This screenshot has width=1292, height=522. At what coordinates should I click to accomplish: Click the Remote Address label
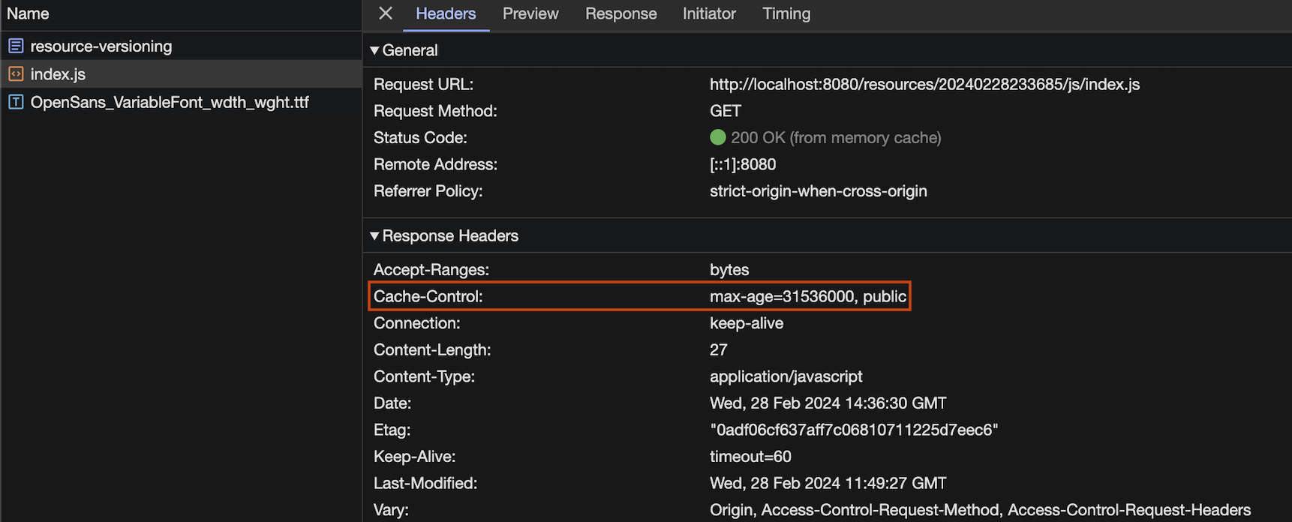435,164
